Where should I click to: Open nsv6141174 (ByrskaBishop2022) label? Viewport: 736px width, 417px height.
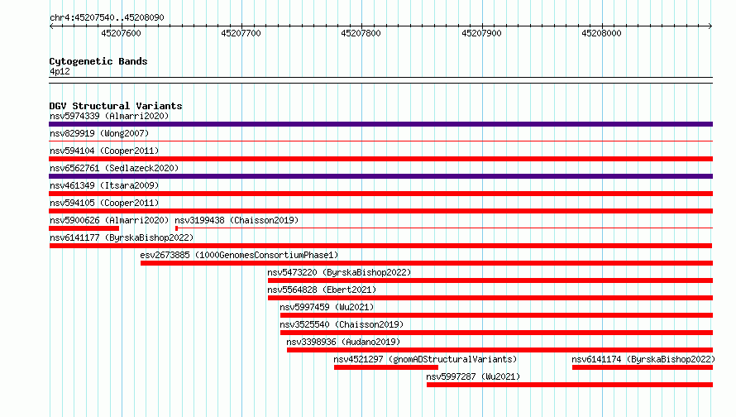pos(643,359)
